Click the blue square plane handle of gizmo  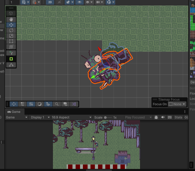(x=106, y=65)
